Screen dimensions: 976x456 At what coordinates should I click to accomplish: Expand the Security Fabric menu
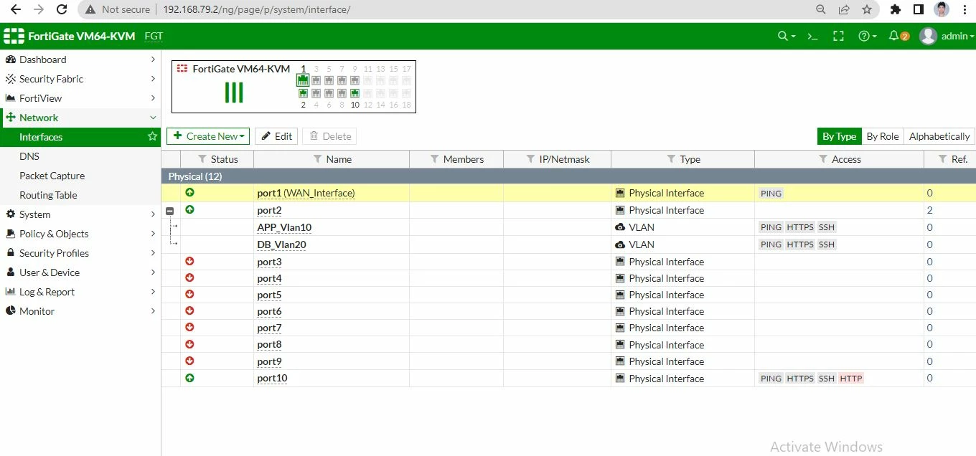[80, 79]
